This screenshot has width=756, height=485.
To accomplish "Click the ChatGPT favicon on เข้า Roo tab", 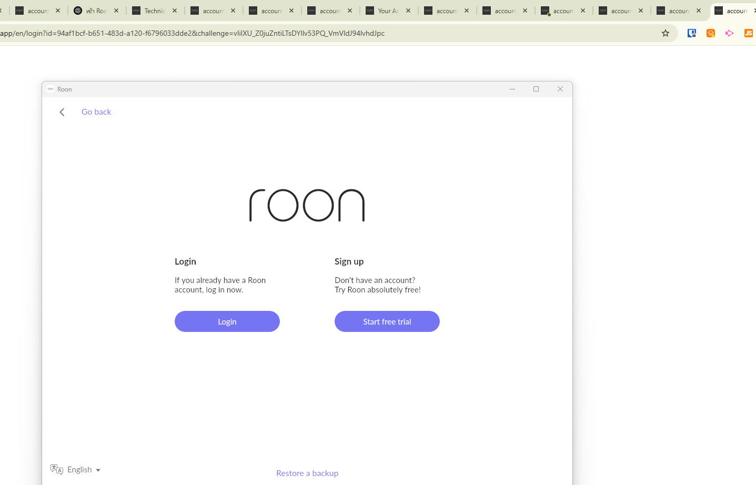I will 78,11.
